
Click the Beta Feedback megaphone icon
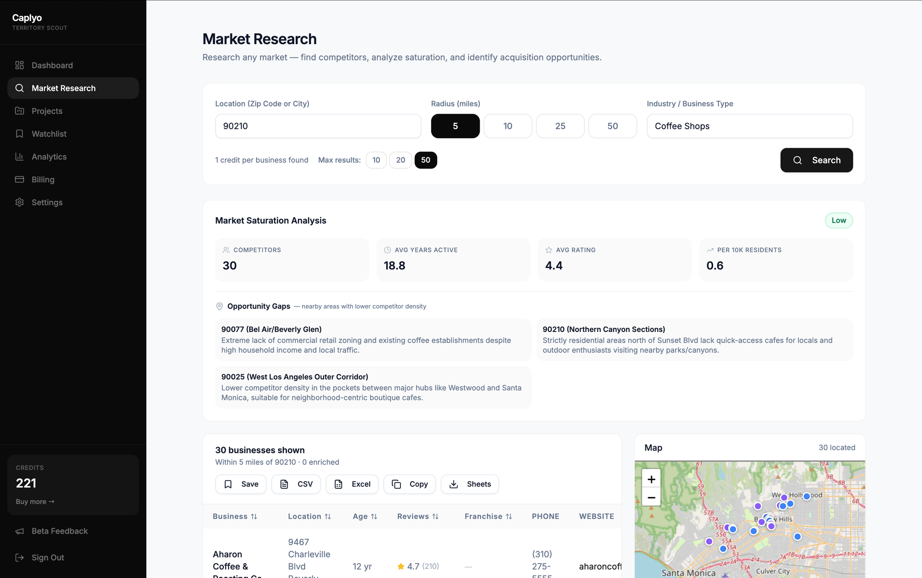pos(19,531)
